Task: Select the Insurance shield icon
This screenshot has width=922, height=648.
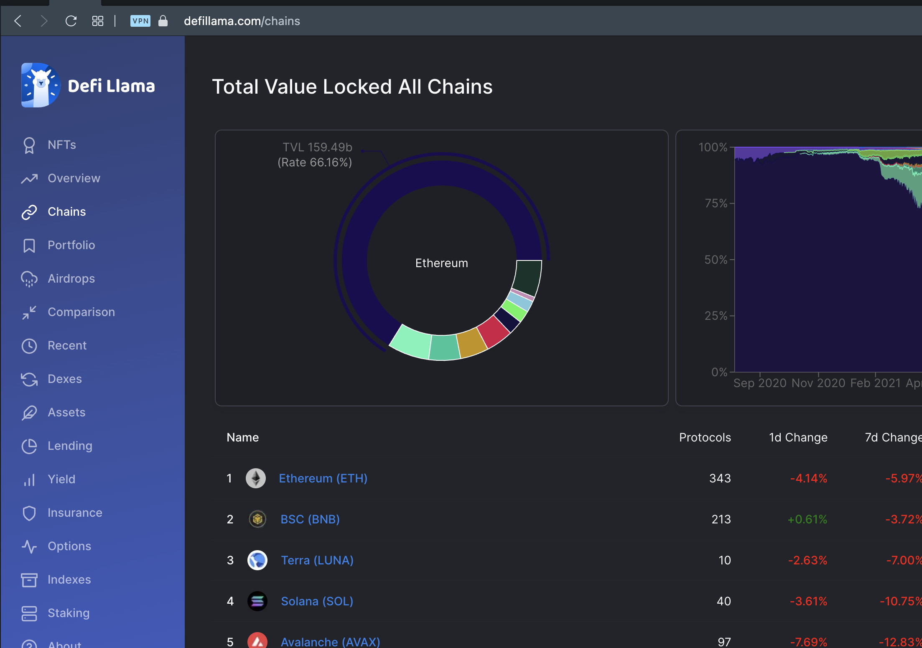Action: tap(29, 513)
